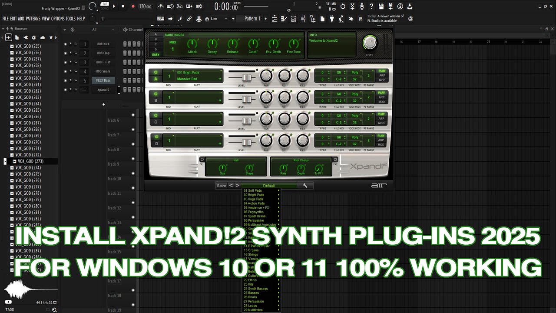This screenshot has height=313, width=556.
Task: Open the Undo history circular arrow icon
Action: 343,7
